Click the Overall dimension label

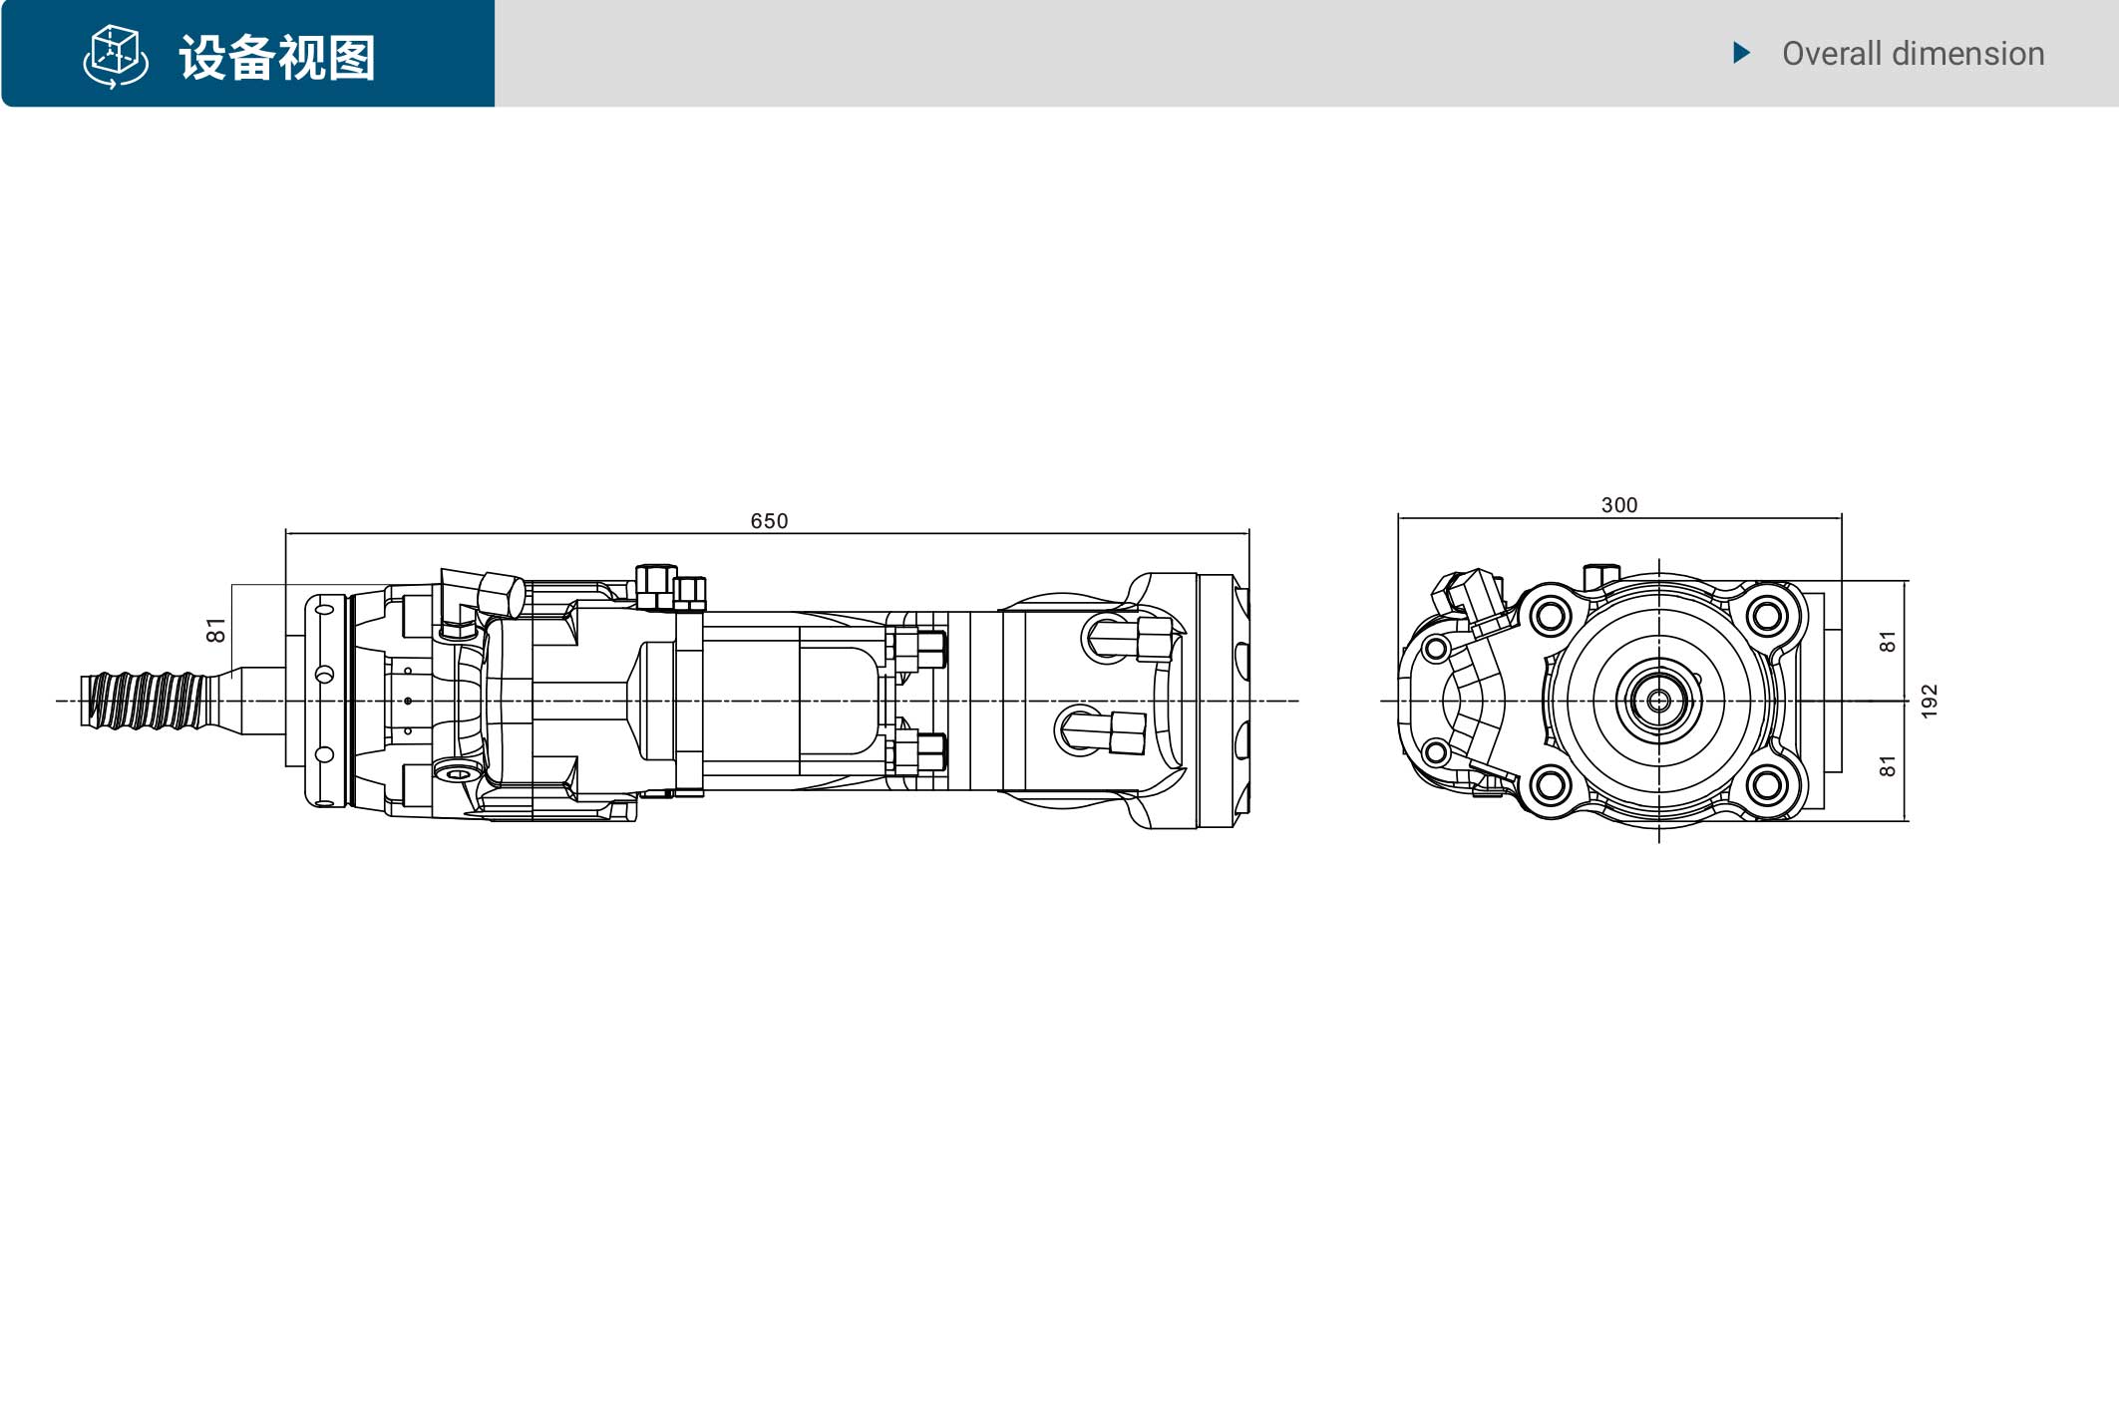(1913, 54)
